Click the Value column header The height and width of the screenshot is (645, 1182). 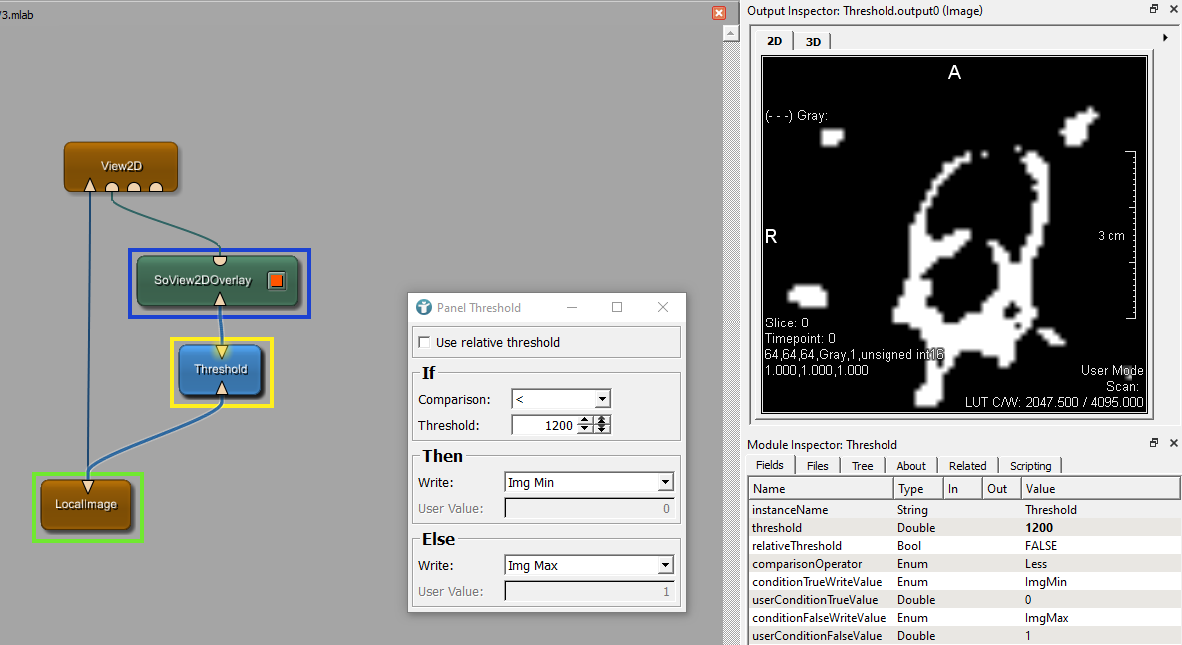coord(1098,489)
